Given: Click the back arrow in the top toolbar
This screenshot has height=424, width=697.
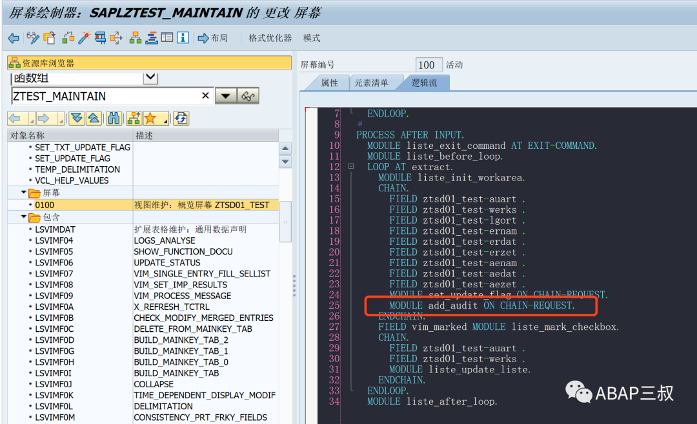Looking at the screenshot, I should (x=14, y=38).
